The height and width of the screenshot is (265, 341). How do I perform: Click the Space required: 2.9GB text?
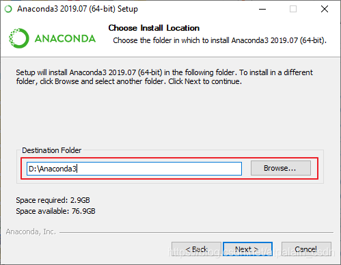[x=53, y=200]
